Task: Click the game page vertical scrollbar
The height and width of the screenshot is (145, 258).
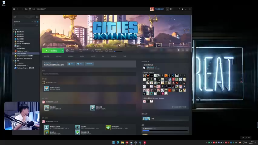Action: [x=191, y=34]
